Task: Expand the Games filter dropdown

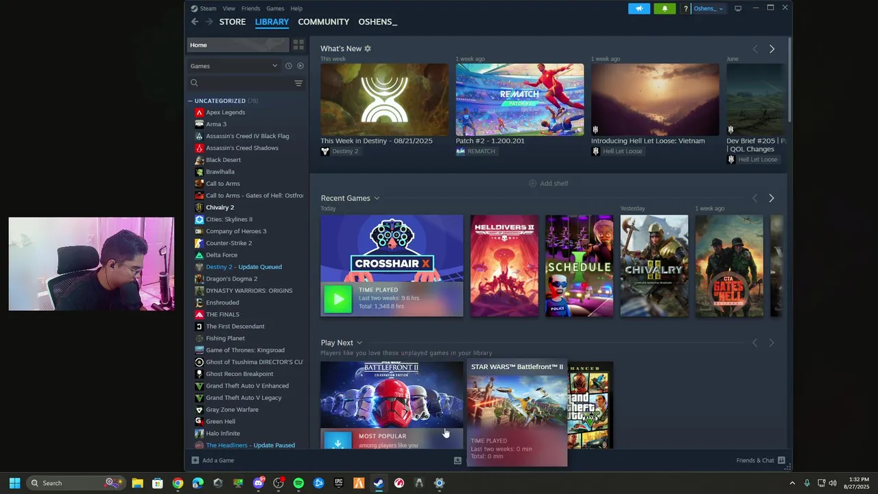Action: (234, 66)
